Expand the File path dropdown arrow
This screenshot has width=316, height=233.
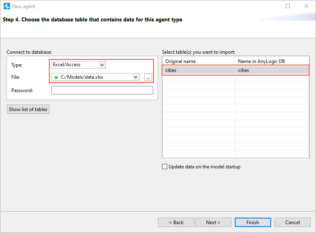(136, 77)
